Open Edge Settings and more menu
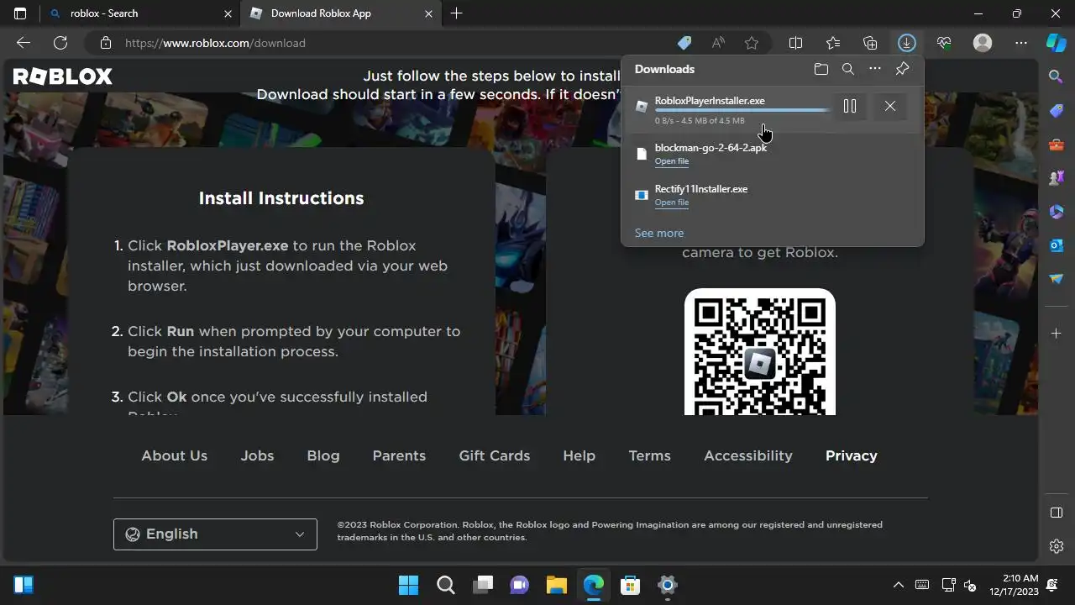This screenshot has height=605, width=1075. [x=1020, y=43]
